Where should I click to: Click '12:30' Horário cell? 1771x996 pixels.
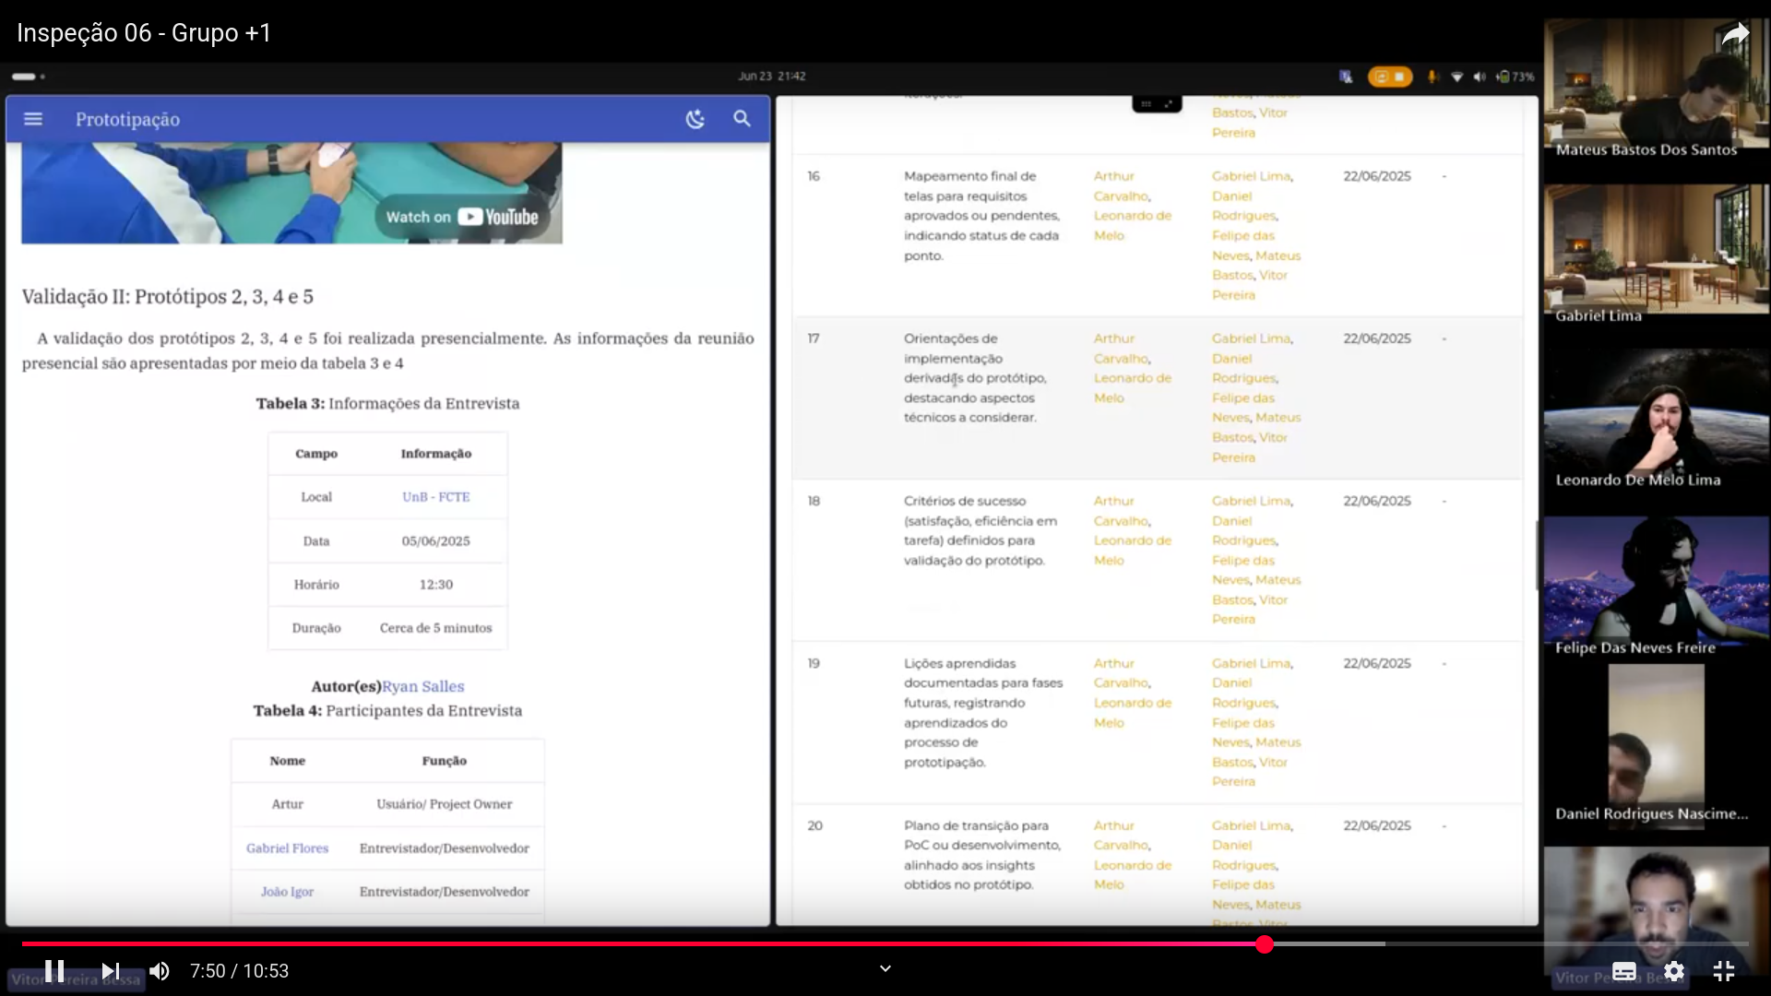point(435,585)
